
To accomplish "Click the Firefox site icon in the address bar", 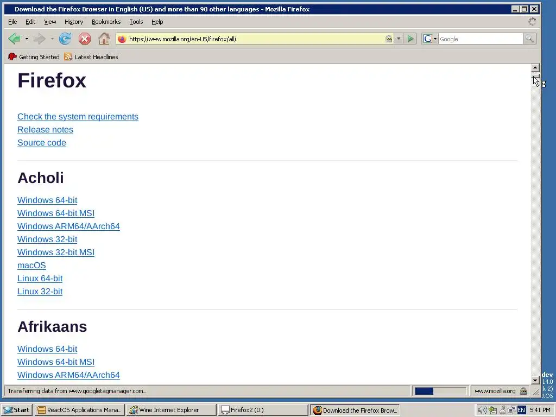I will 122,39.
